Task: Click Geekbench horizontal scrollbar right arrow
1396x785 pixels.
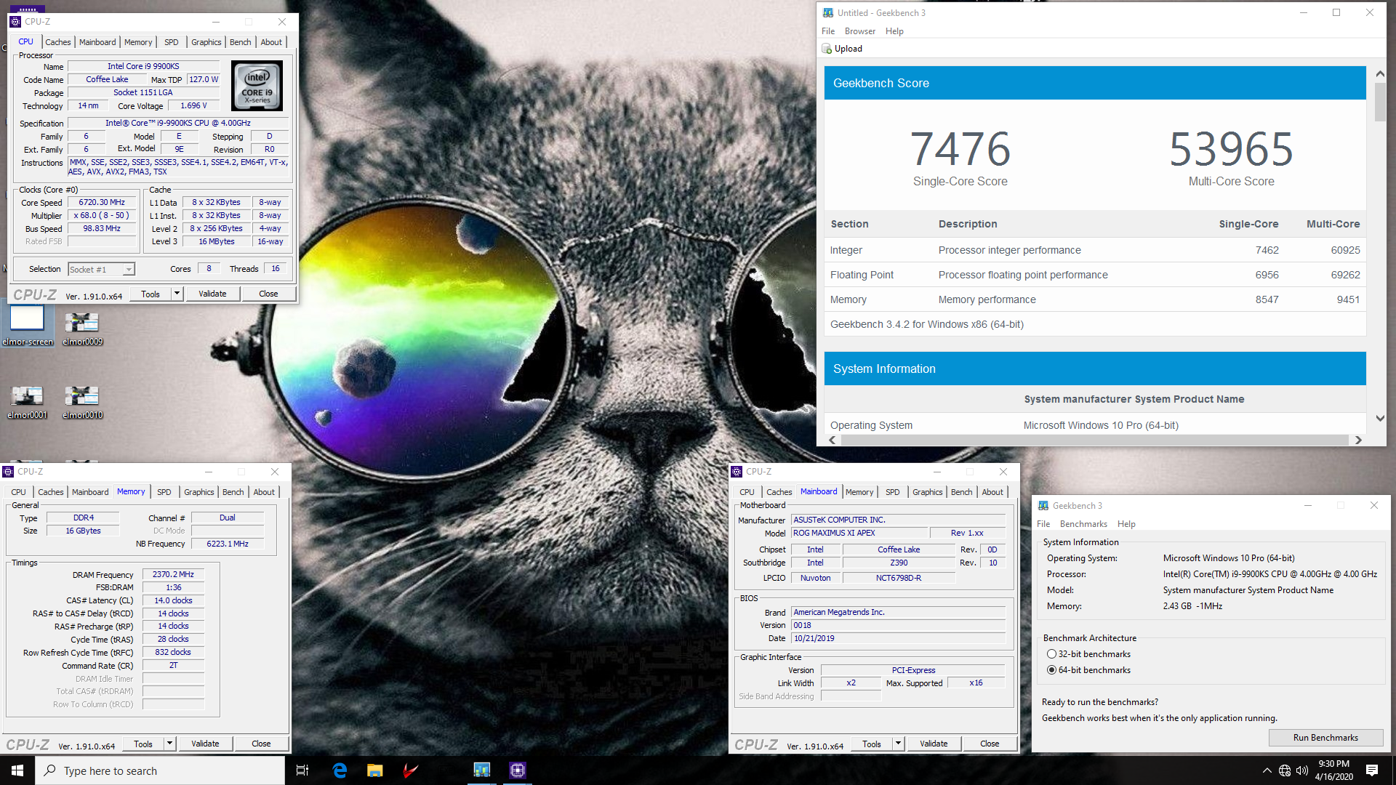Action: (1357, 440)
